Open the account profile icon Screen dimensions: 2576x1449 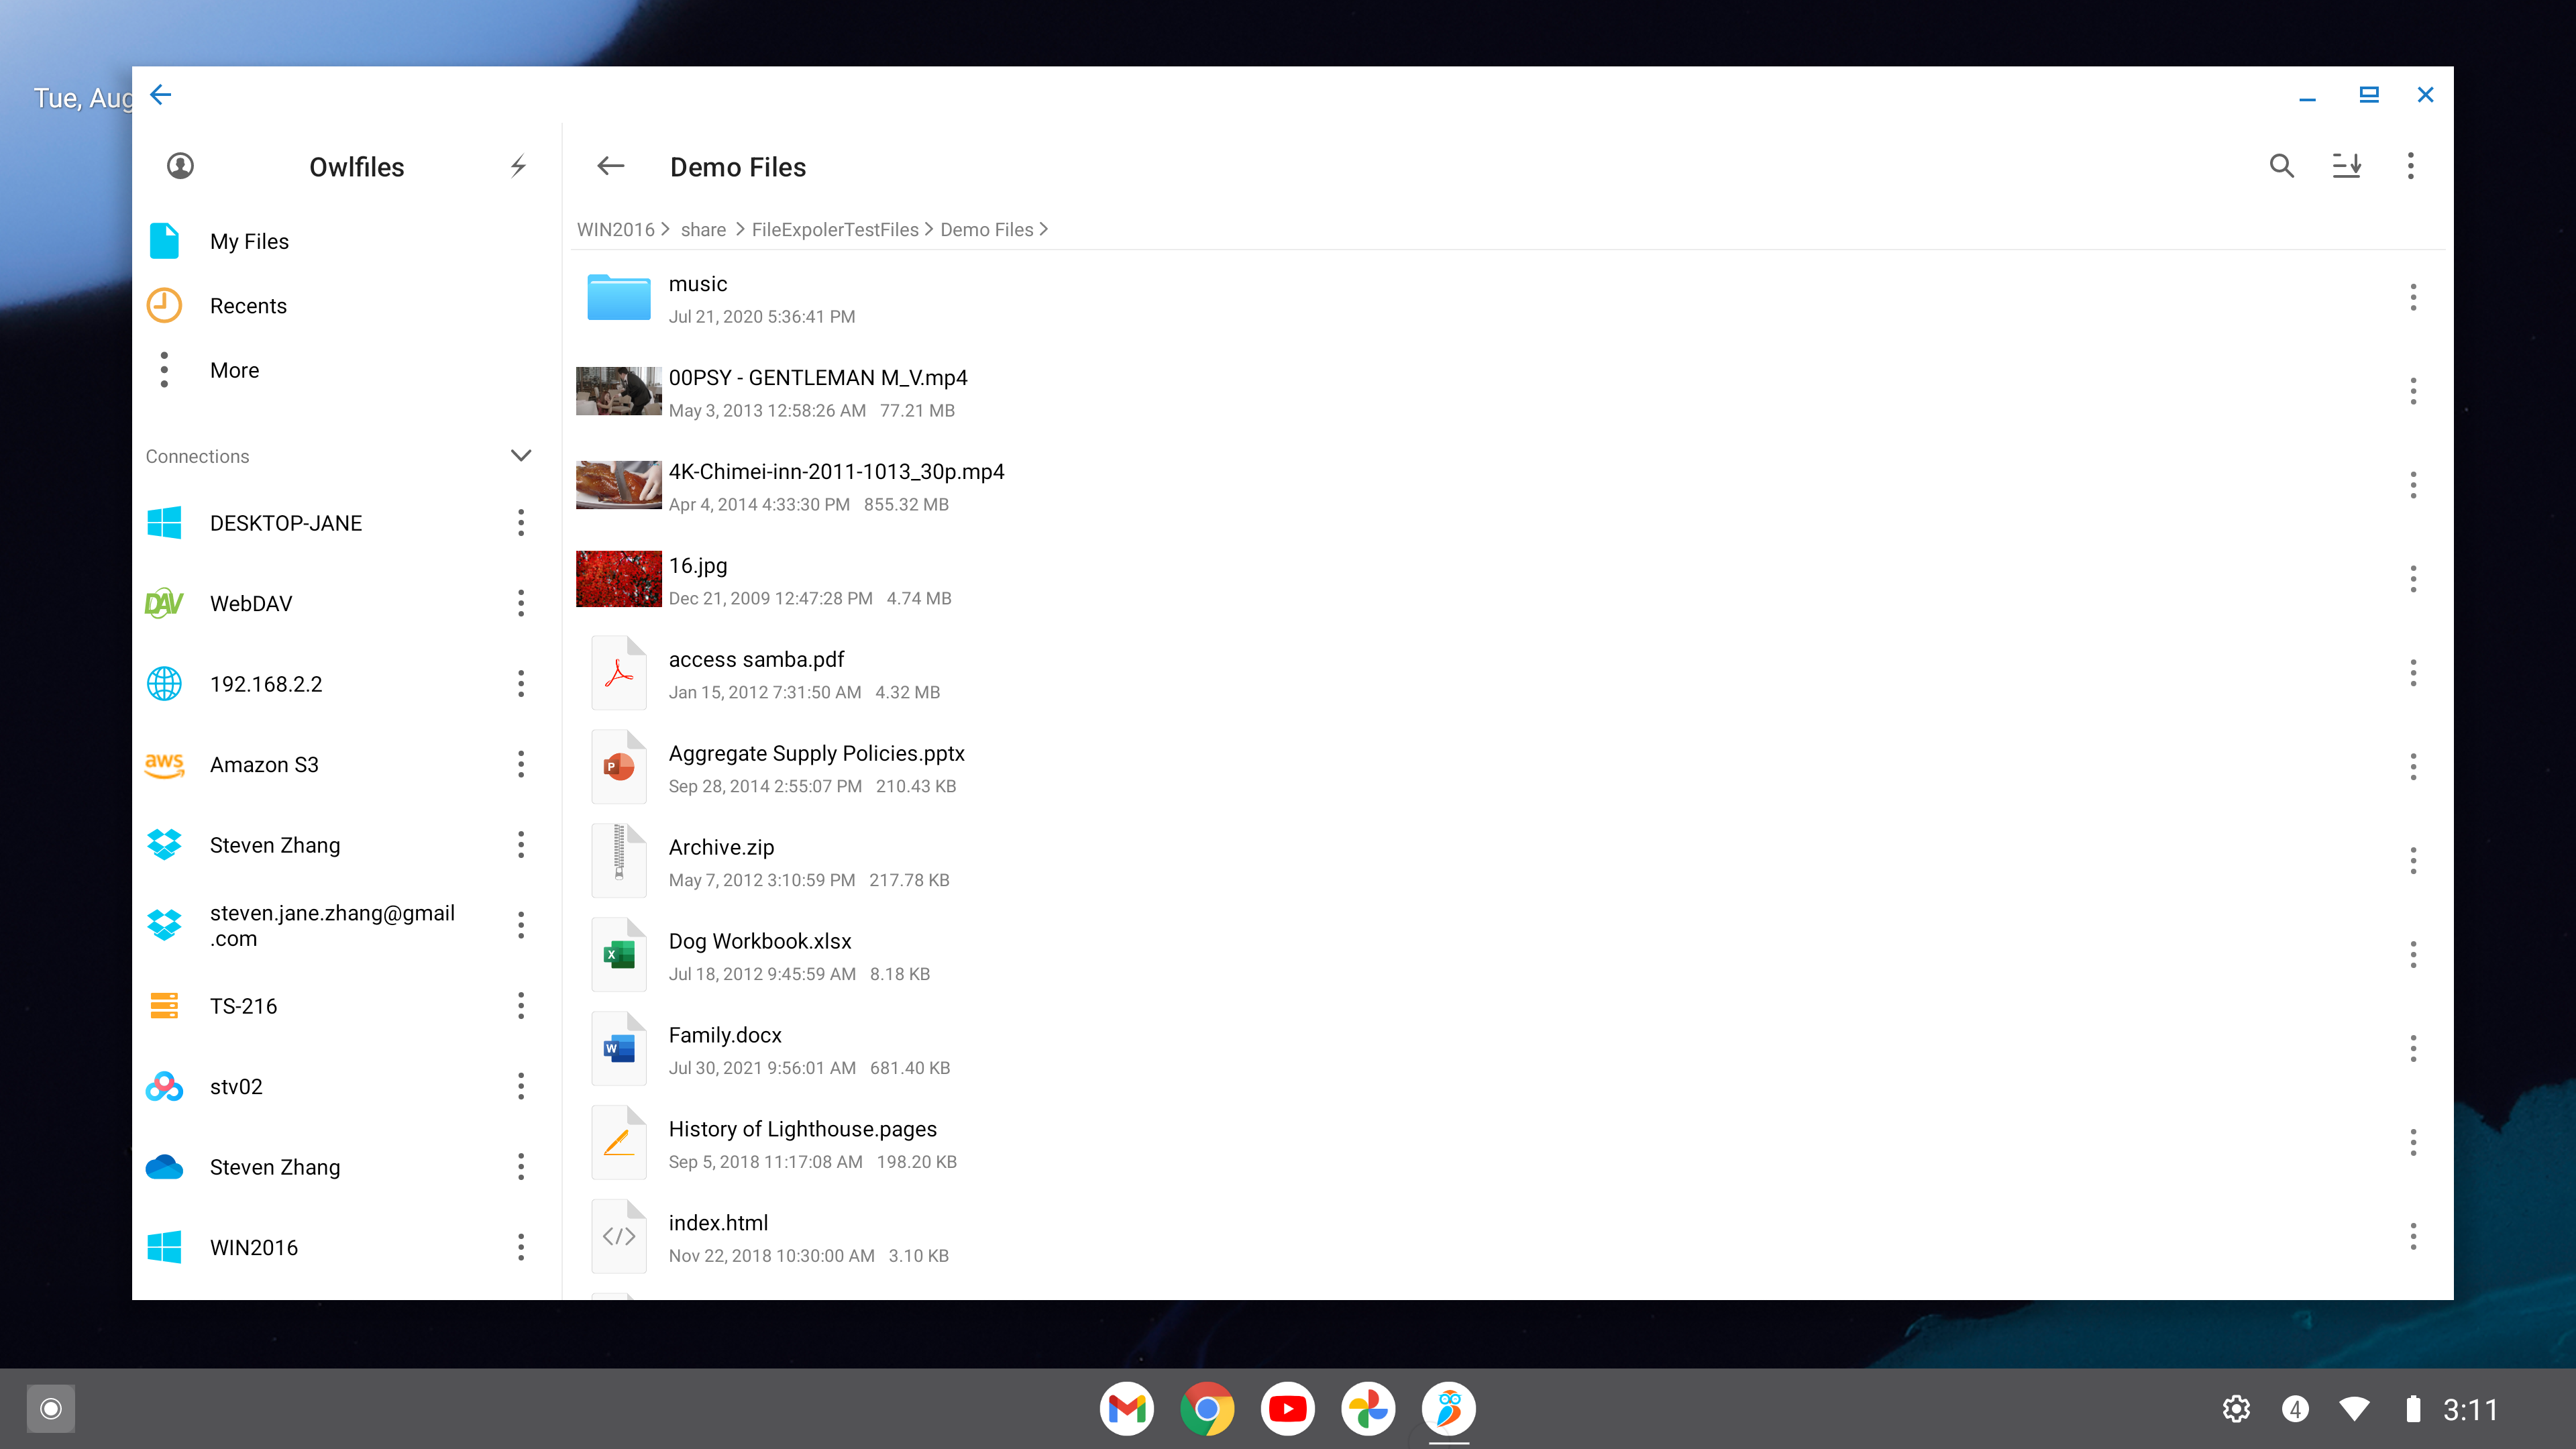click(x=180, y=166)
